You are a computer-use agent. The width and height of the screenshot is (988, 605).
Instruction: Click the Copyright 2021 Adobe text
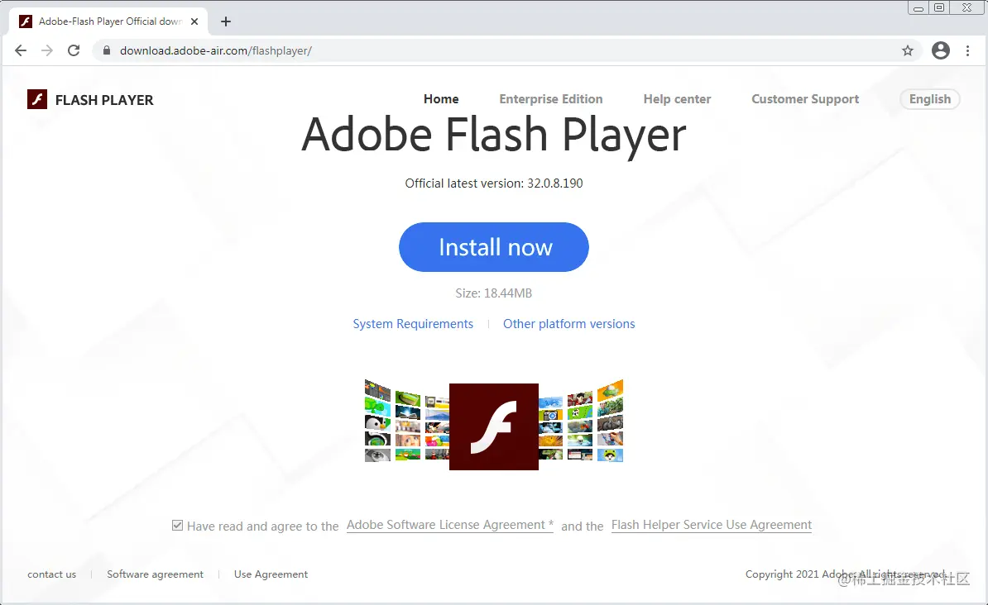[x=846, y=574]
